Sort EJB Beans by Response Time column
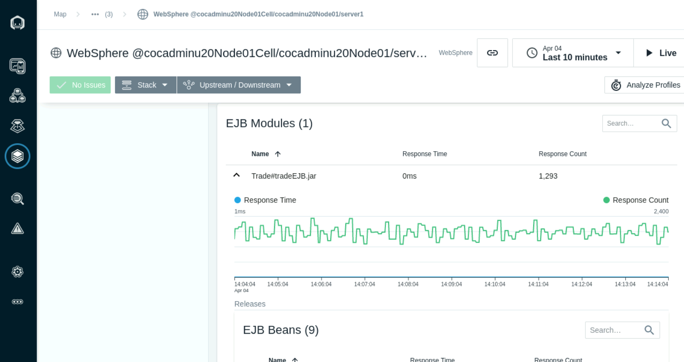This screenshot has height=362, width=684. [432, 360]
